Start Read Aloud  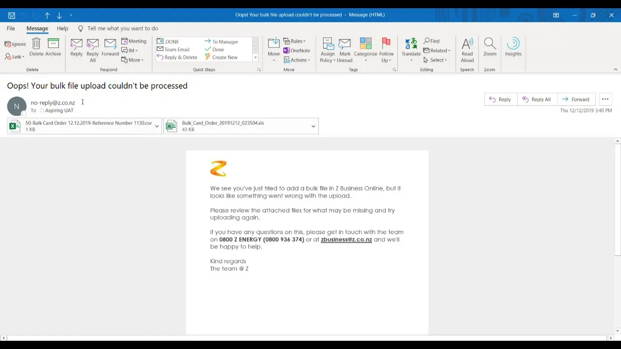coord(467,50)
